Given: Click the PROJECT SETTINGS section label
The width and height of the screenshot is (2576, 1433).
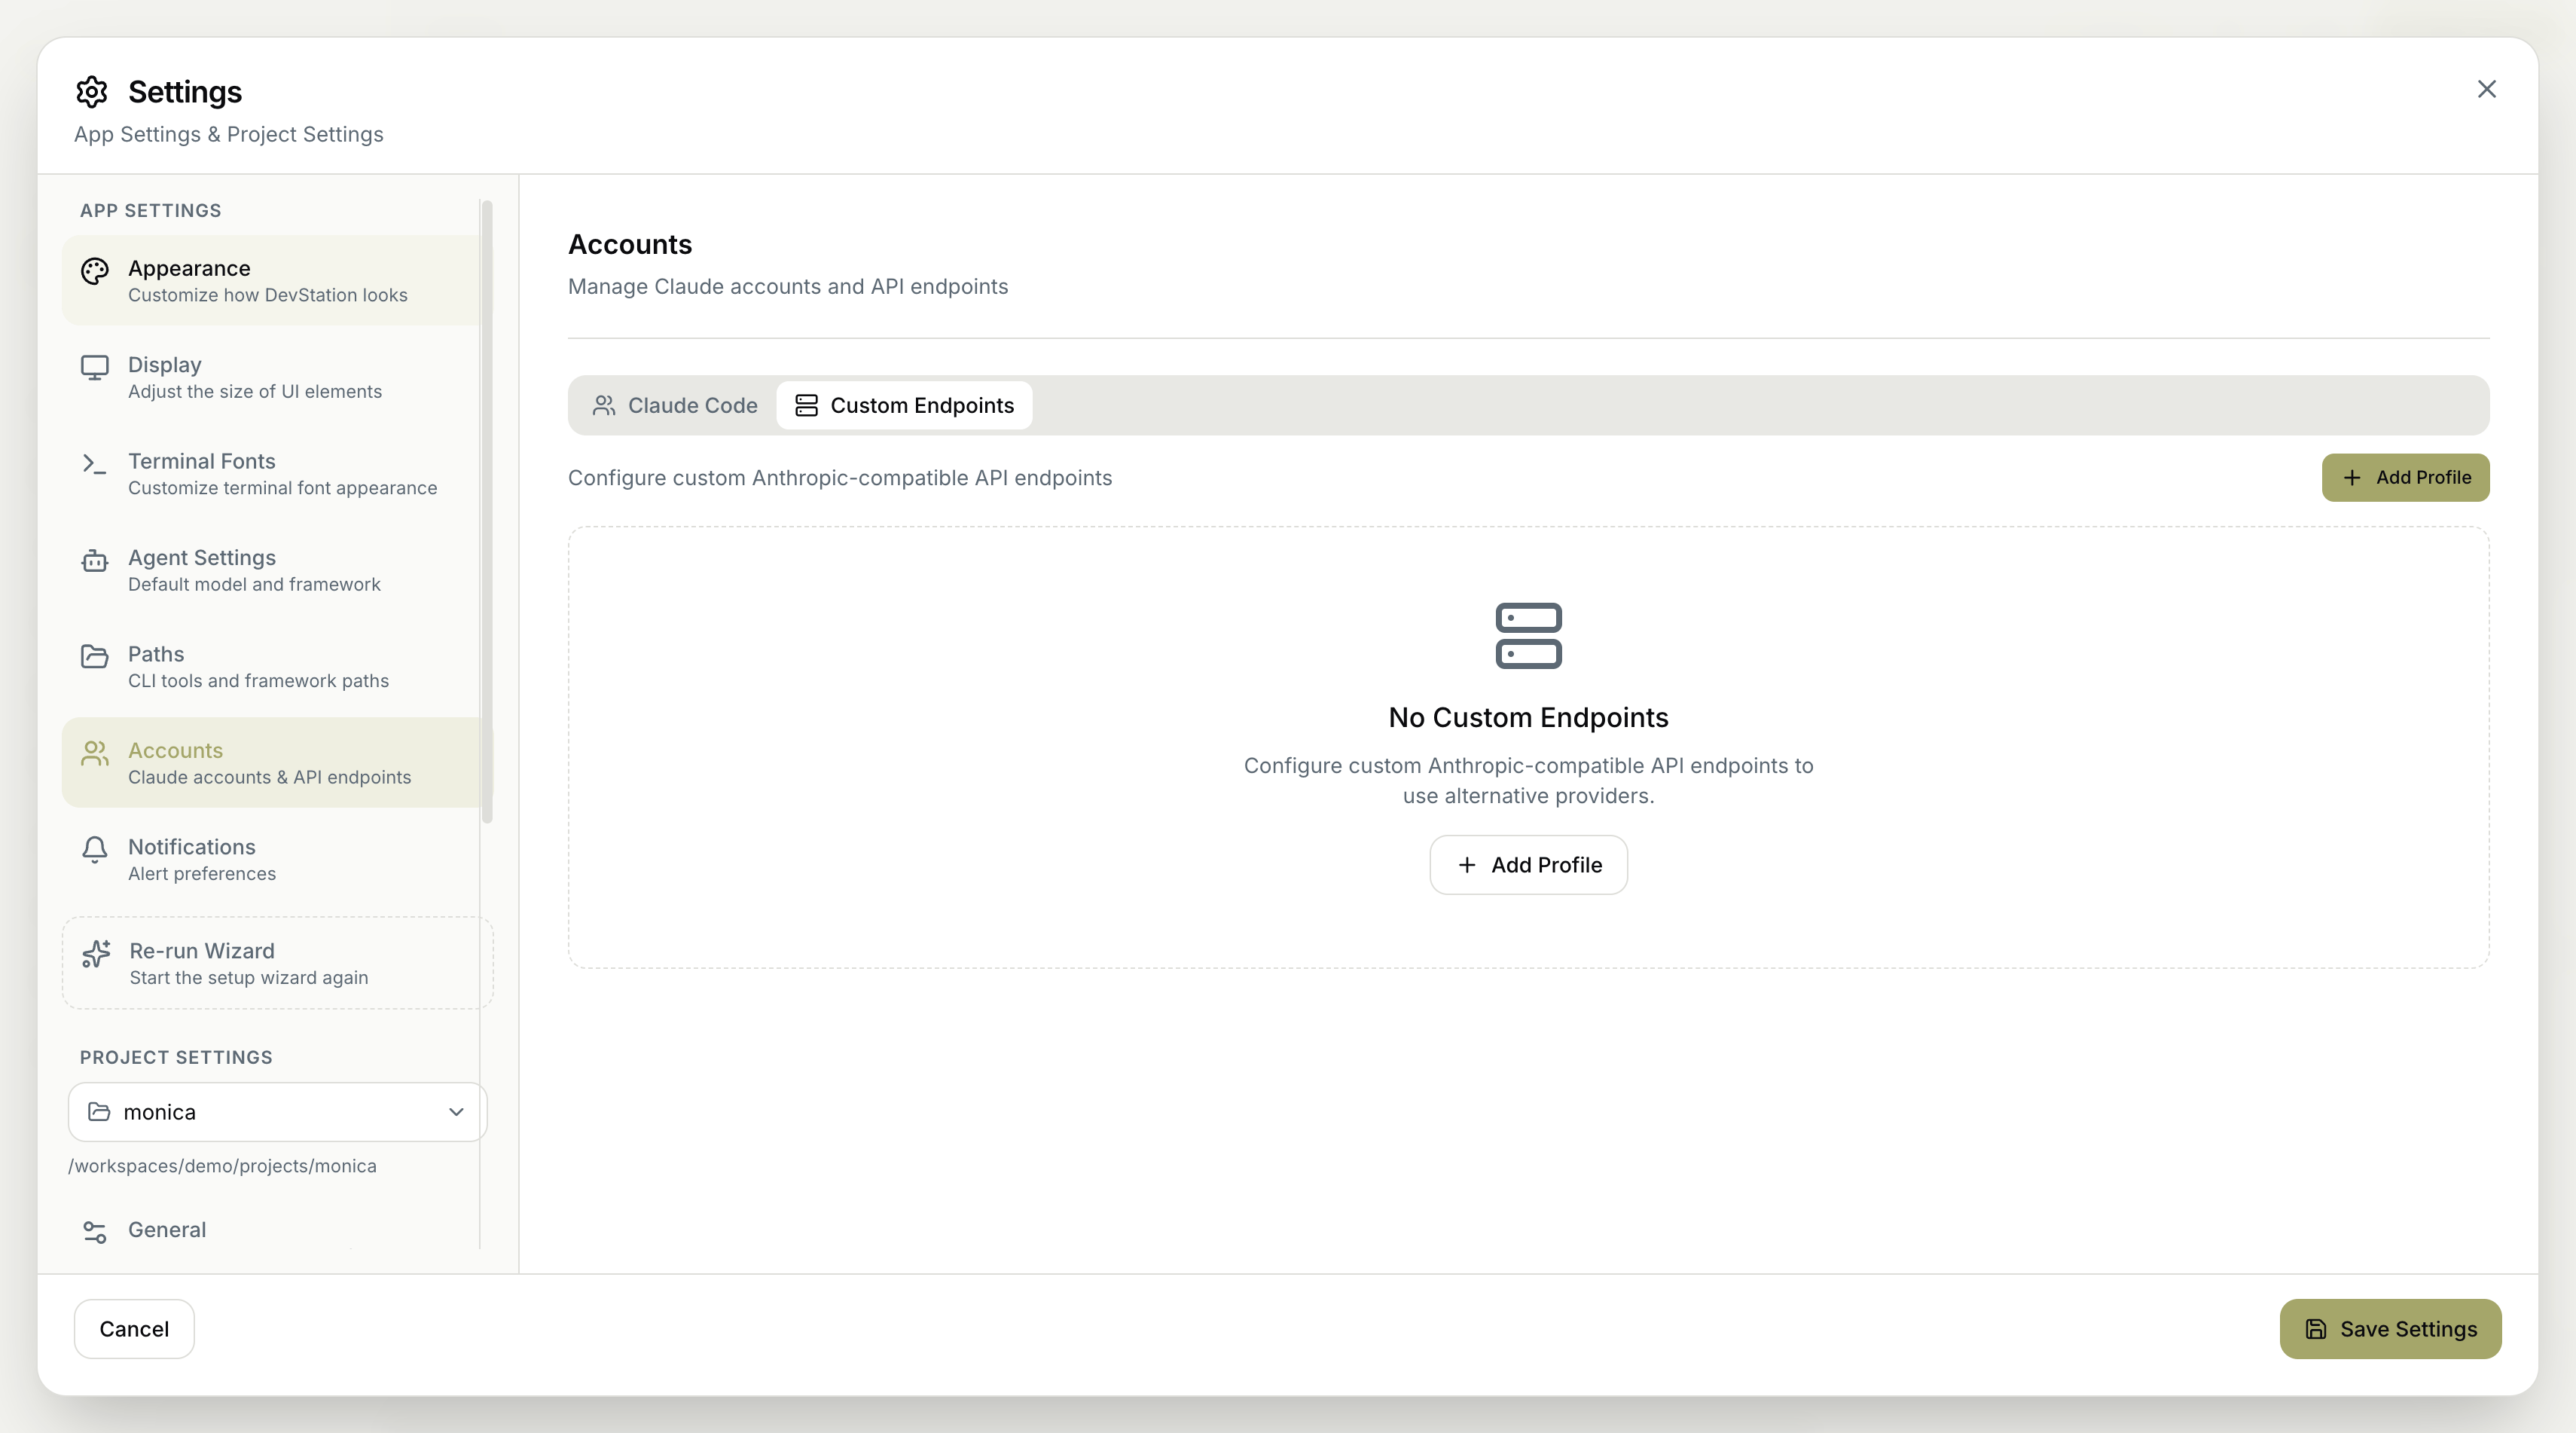Looking at the screenshot, I should [x=176, y=1058].
